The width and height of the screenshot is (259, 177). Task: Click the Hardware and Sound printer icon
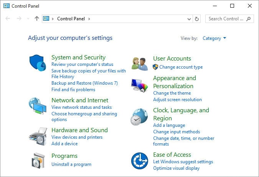click(x=38, y=135)
